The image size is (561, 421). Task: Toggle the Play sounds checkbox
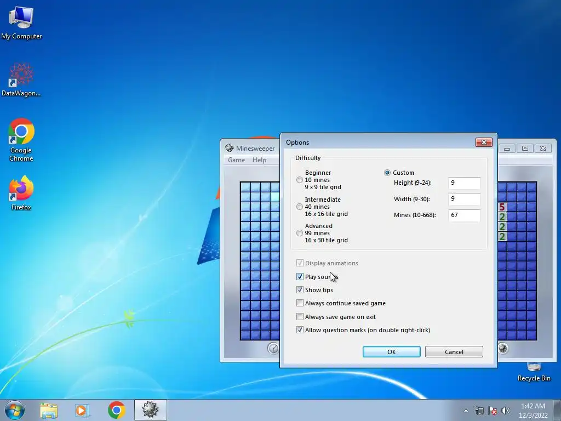(300, 276)
